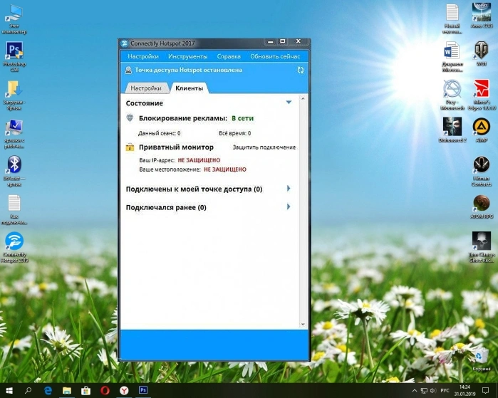Screen dimensions: 498x398
Task: Click the Connectify logo in title bar
Action: [x=124, y=43]
